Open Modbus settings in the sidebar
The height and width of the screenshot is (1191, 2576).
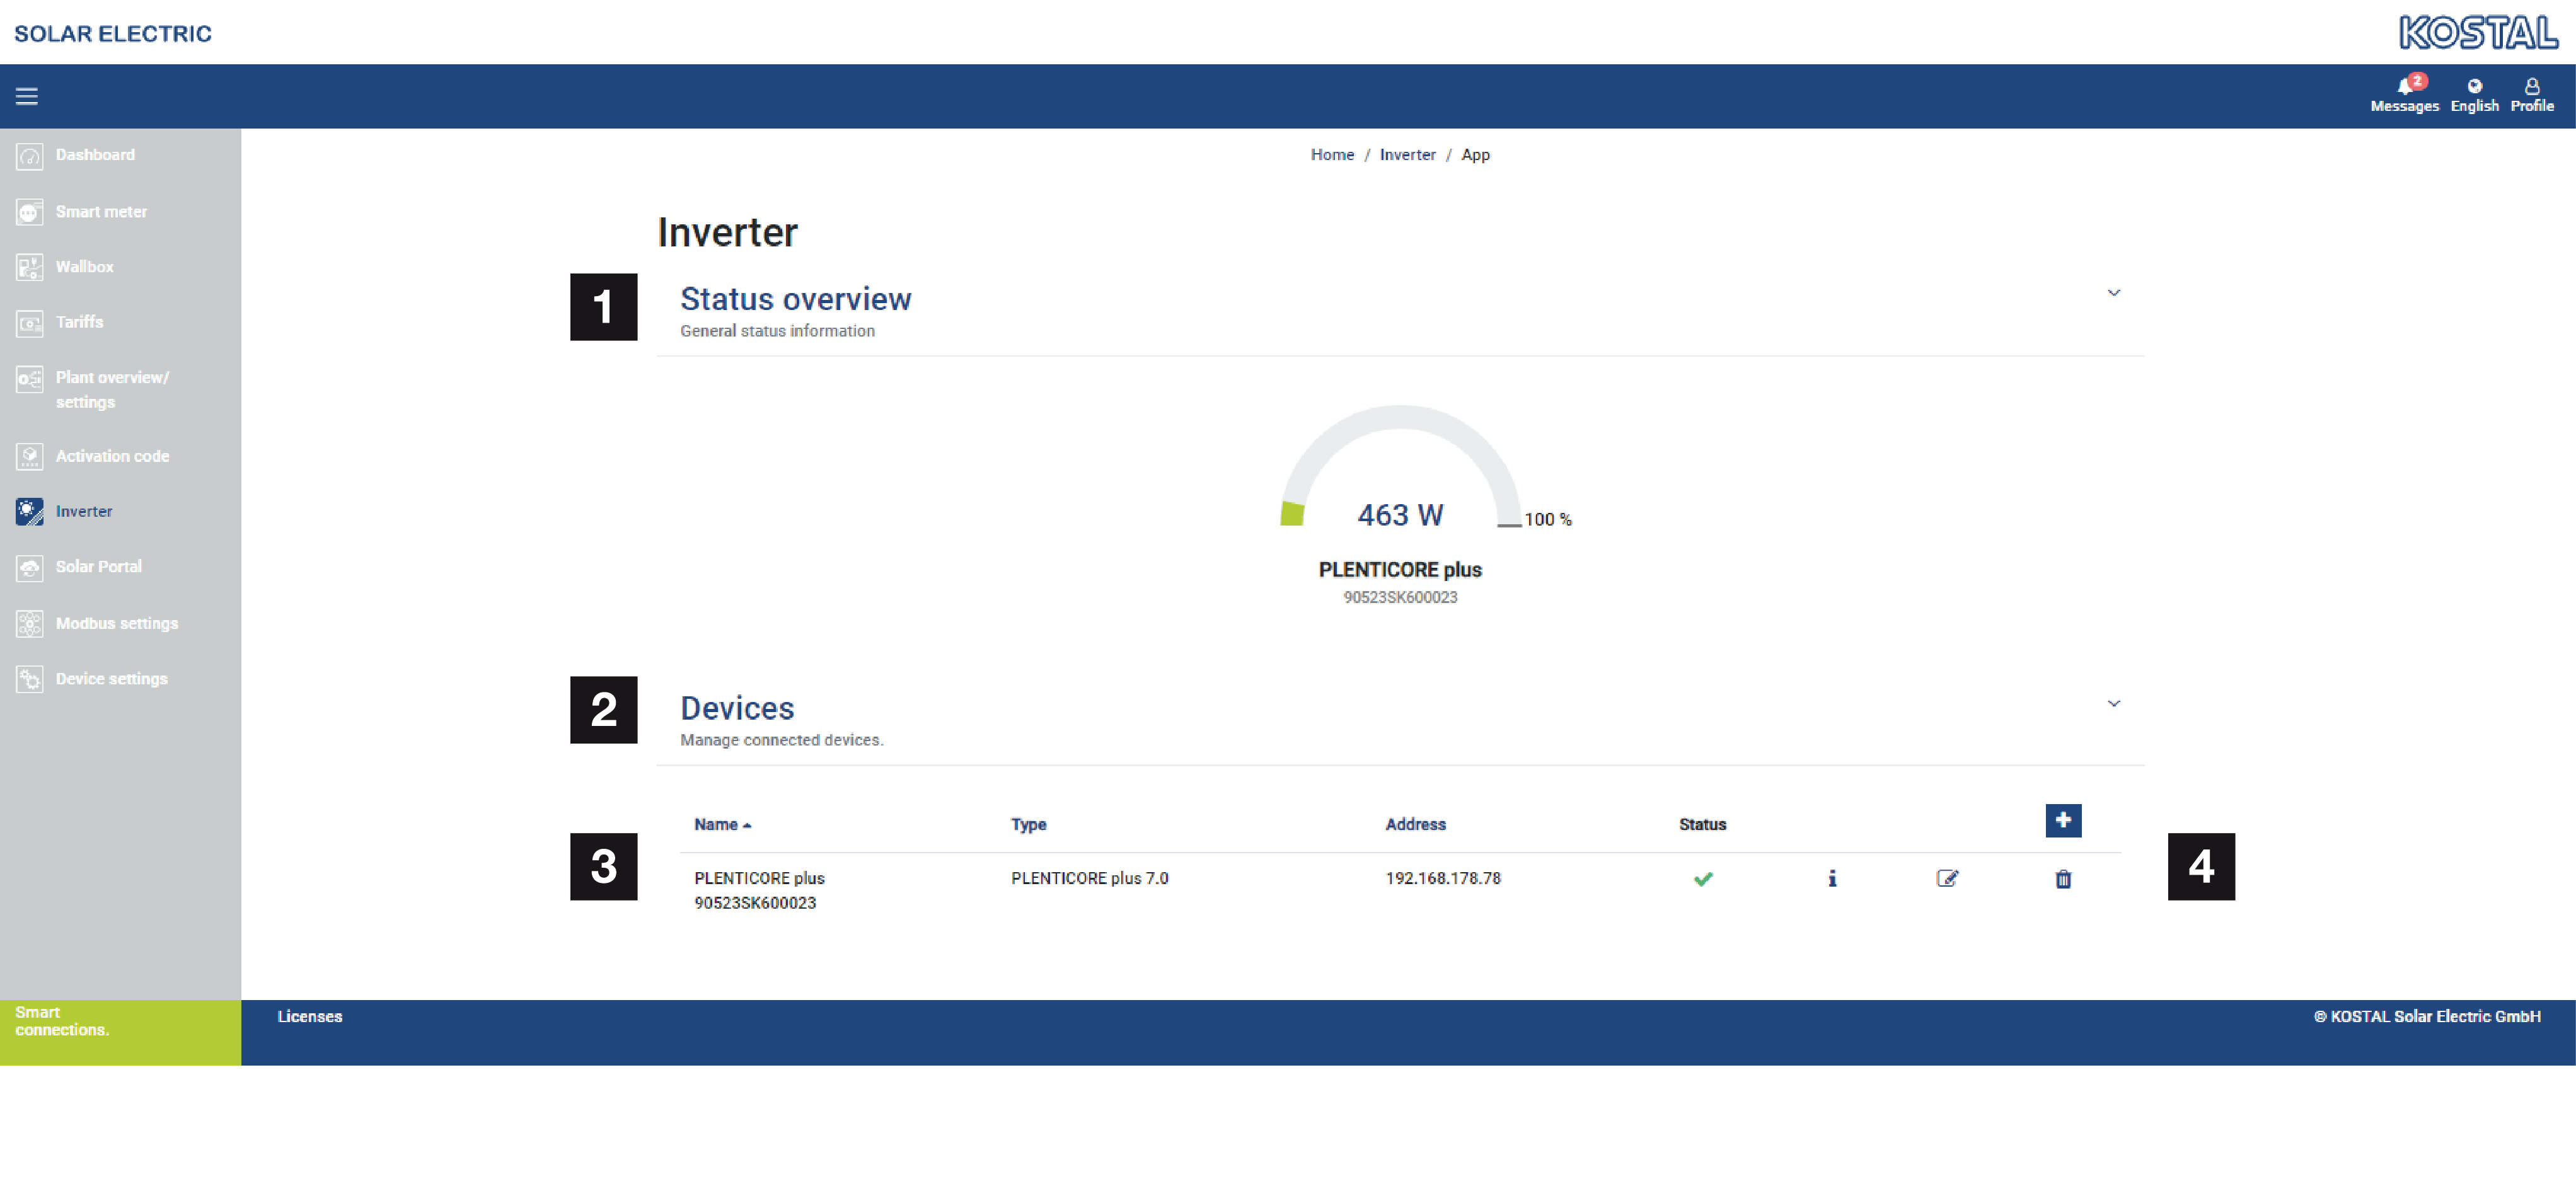coord(116,623)
